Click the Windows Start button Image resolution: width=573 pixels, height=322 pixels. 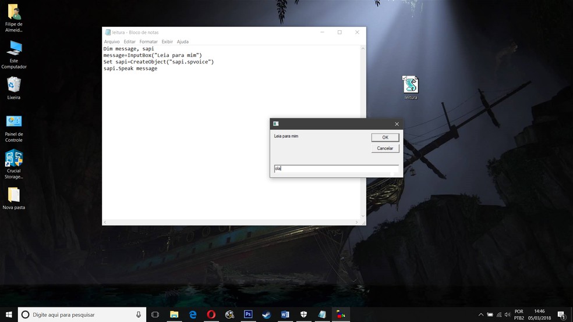click(9, 314)
